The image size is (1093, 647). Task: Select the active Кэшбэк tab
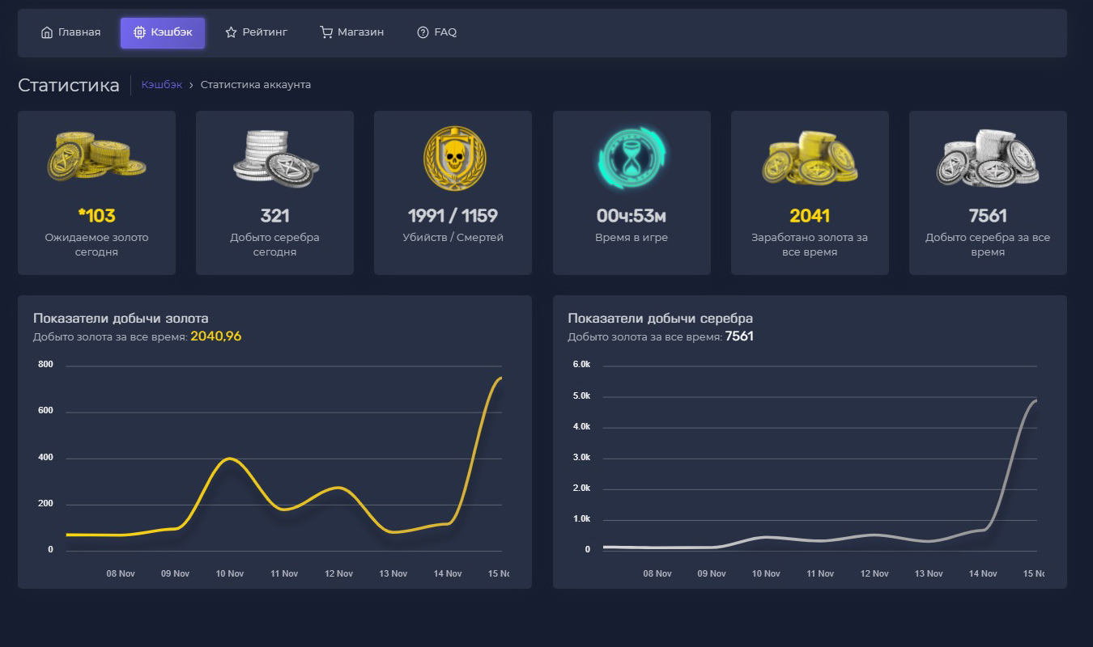[163, 32]
